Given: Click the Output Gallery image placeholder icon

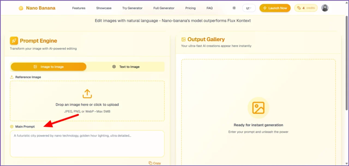Looking at the screenshot, I should (258, 108).
